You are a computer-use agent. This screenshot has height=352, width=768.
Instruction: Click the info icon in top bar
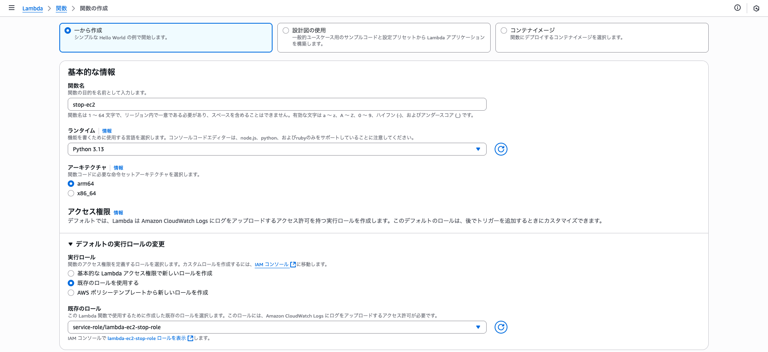738,8
